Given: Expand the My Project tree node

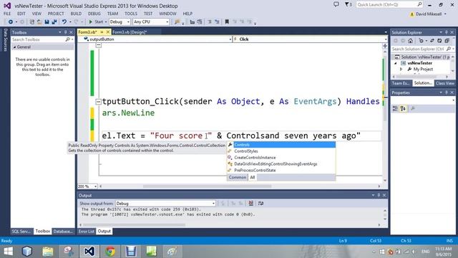Looking at the screenshot, I should click(x=401, y=70).
